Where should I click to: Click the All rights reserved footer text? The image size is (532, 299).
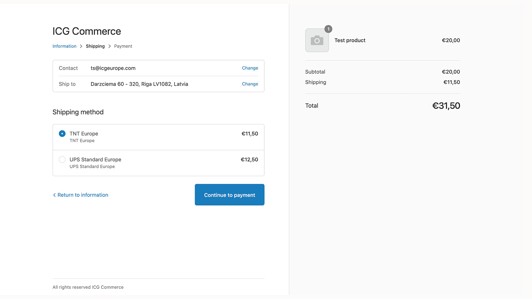click(88, 287)
